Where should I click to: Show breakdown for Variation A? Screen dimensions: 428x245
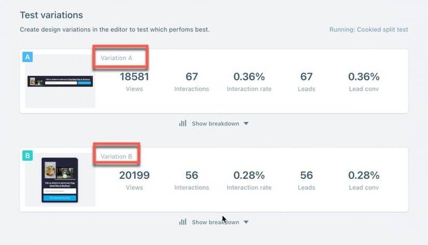click(216, 123)
